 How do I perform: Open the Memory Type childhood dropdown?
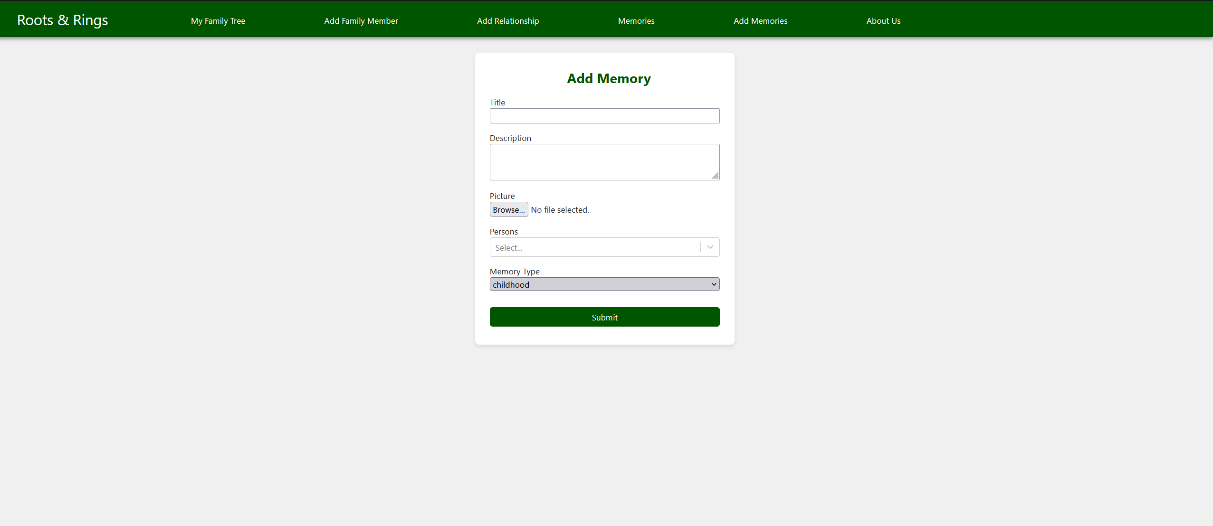(x=599, y=284)
